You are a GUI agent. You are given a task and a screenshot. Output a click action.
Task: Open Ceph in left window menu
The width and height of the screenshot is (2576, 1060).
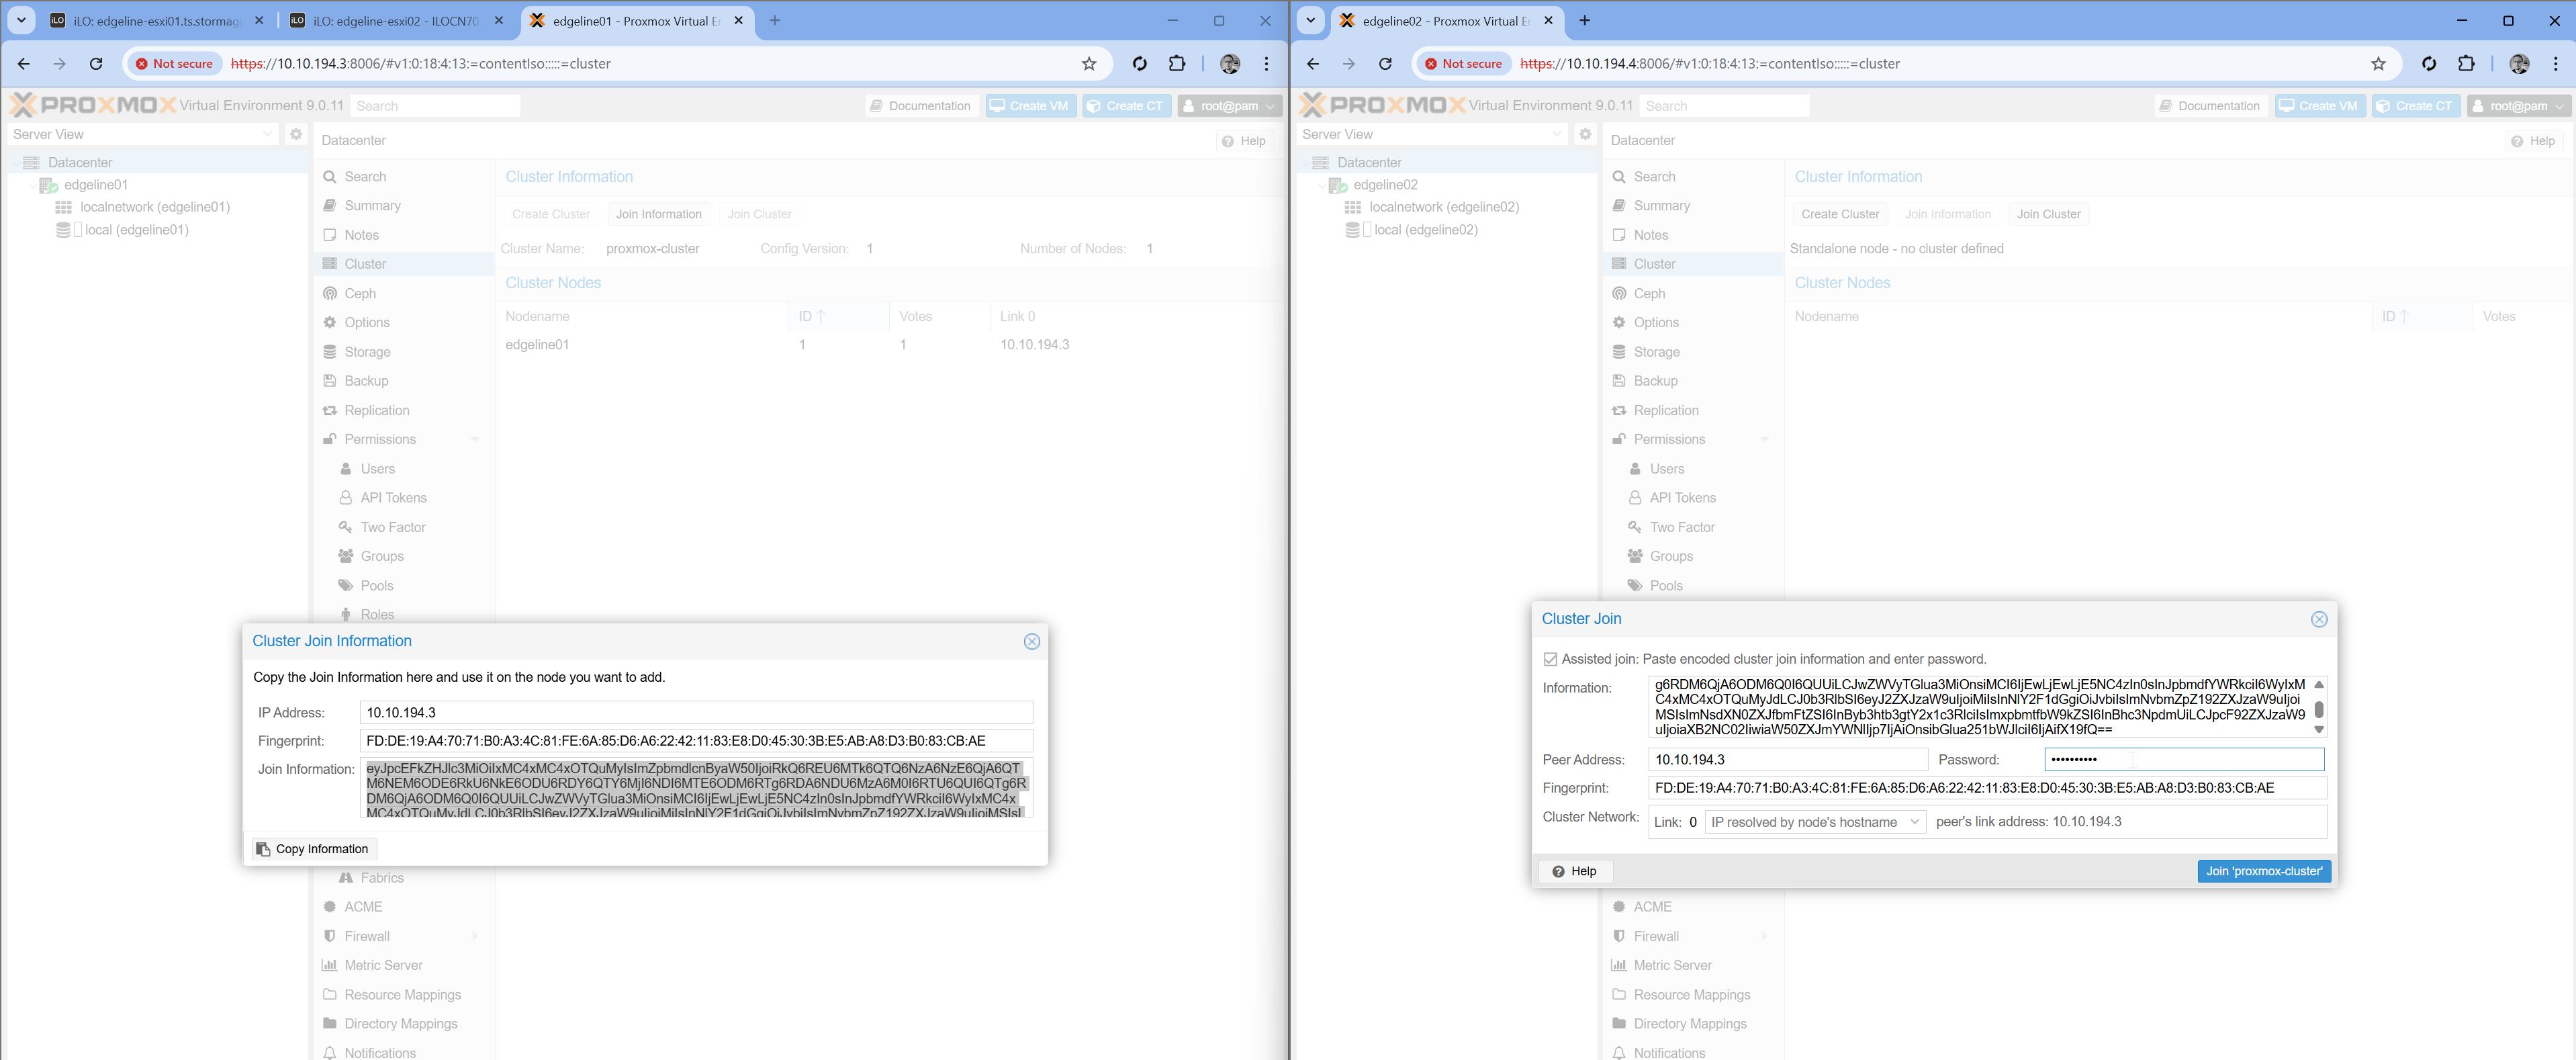(360, 293)
